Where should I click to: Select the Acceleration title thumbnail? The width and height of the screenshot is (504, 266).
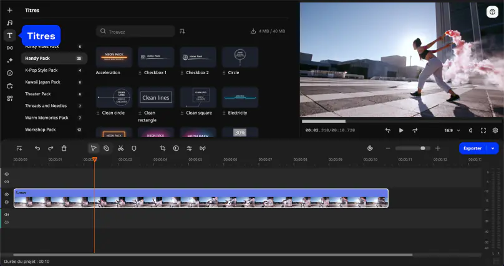point(114,57)
